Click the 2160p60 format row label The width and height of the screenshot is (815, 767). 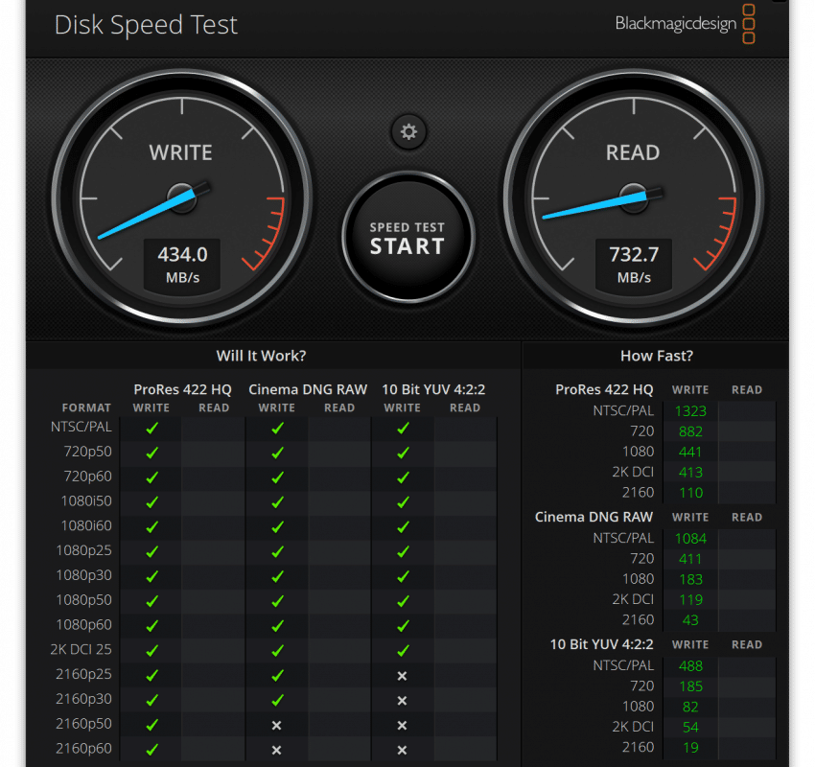83,748
